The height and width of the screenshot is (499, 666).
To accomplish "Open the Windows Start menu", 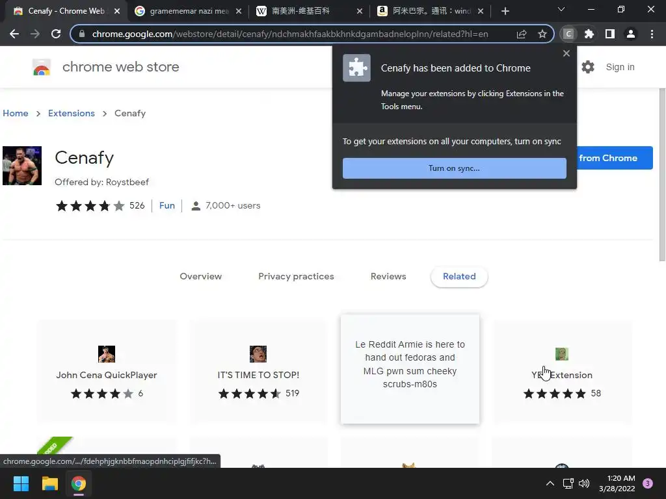I will coord(21,483).
